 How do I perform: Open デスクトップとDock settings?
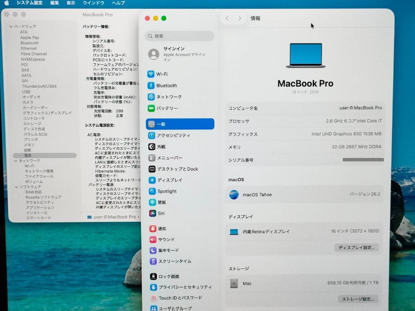[x=173, y=169]
